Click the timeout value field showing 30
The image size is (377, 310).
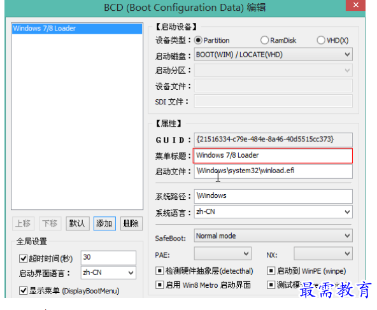pyautogui.click(x=108, y=258)
